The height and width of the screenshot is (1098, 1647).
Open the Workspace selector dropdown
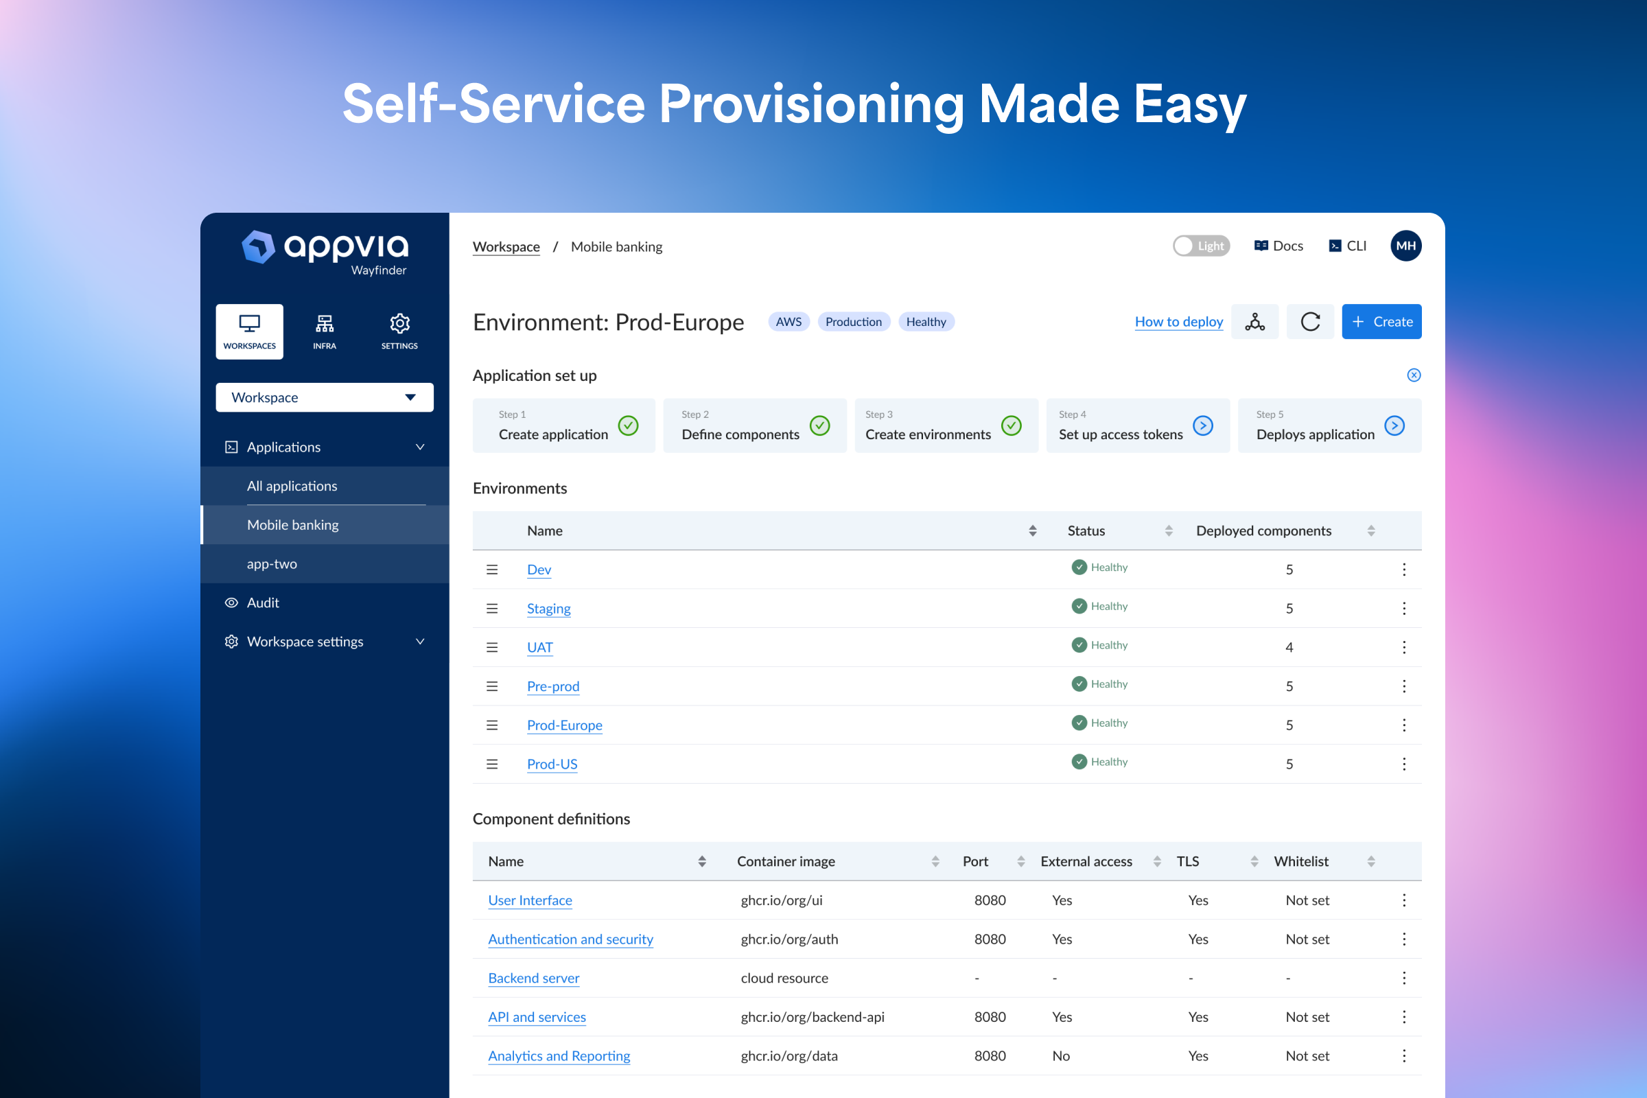point(324,397)
